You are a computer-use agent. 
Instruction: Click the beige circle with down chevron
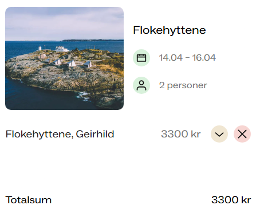(219, 134)
